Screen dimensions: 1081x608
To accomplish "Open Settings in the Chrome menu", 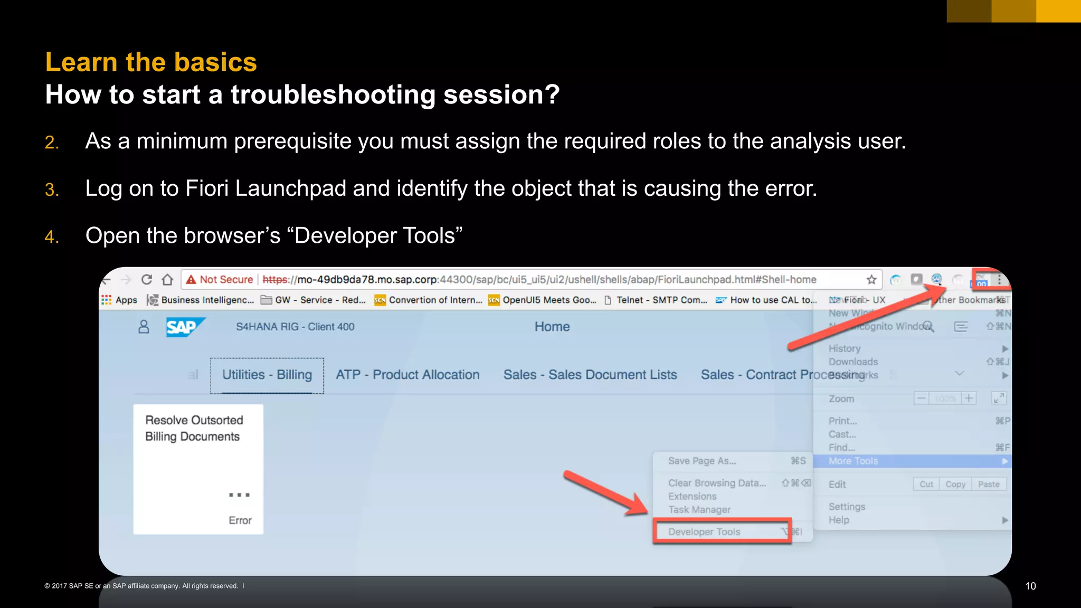I will [912, 507].
